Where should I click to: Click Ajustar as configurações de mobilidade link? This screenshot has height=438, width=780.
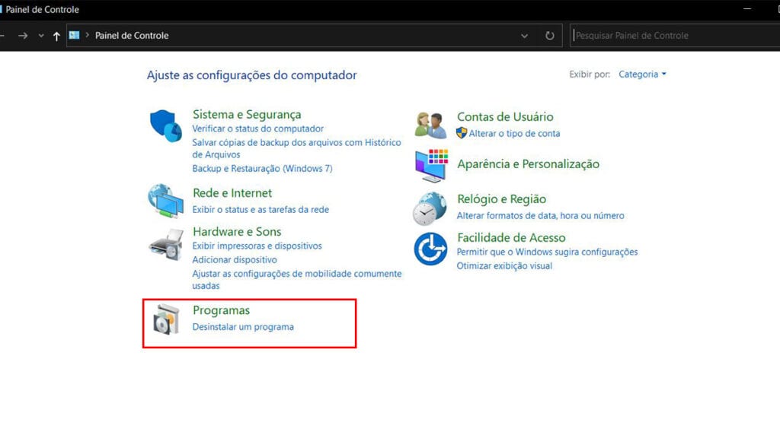tap(297, 280)
